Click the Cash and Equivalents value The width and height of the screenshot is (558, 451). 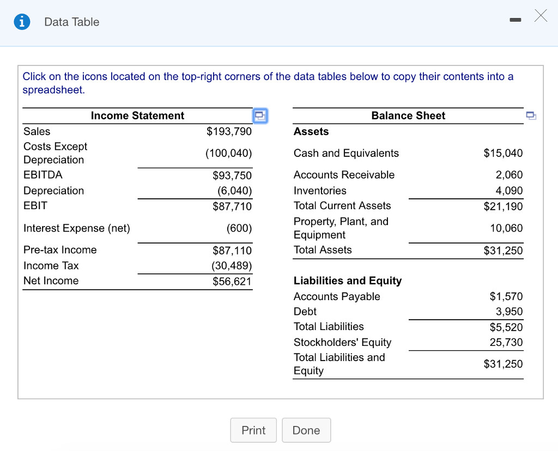[x=503, y=153]
